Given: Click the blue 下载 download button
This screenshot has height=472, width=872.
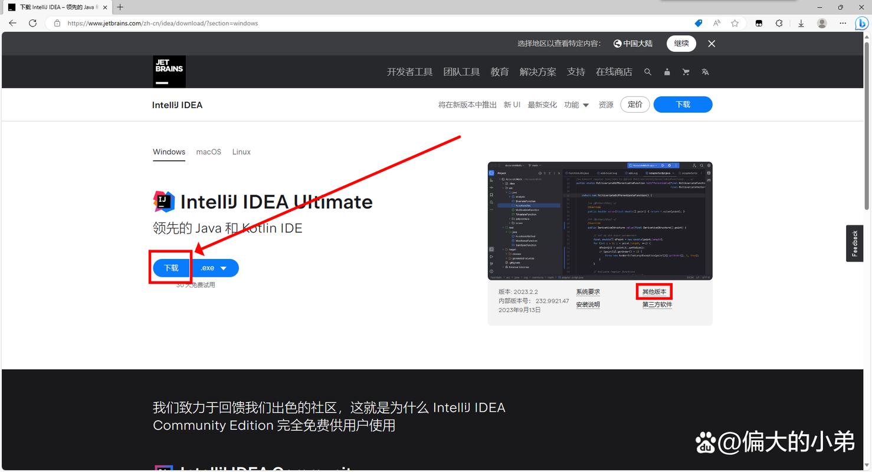Looking at the screenshot, I should (x=171, y=267).
